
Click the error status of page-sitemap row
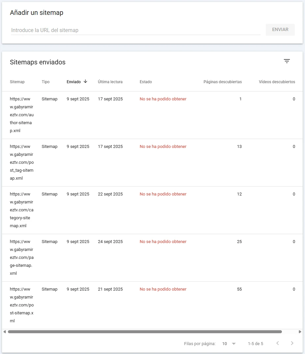pyautogui.click(x=163, y=242)
